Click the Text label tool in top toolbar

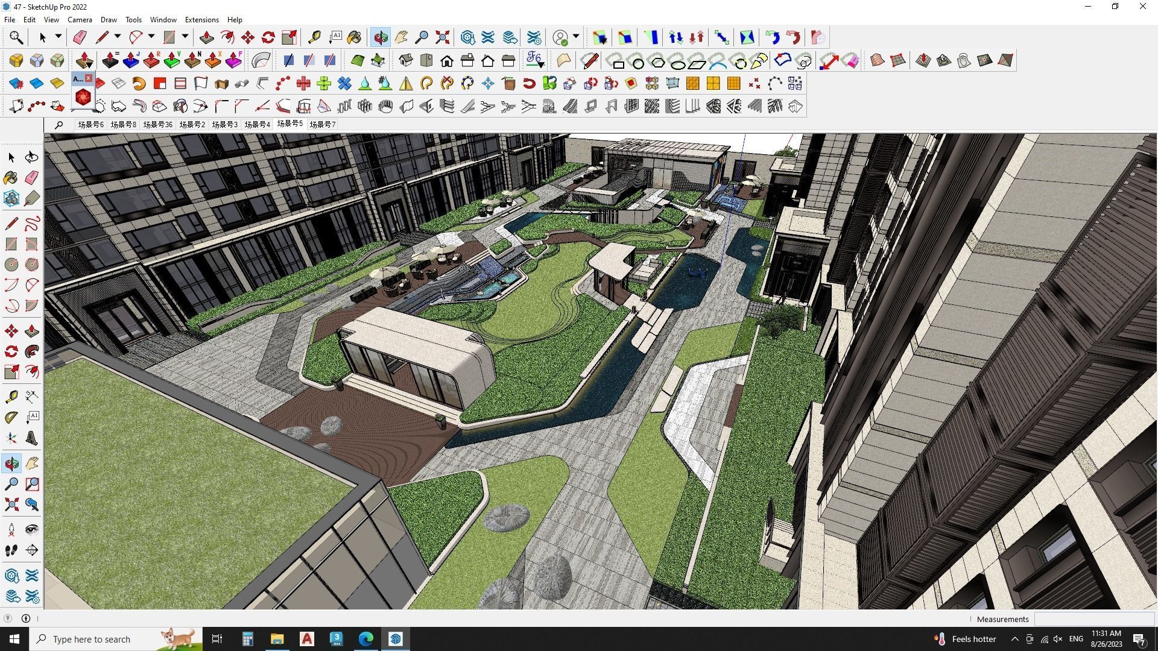pyautogui.click(x=335, y=37)
